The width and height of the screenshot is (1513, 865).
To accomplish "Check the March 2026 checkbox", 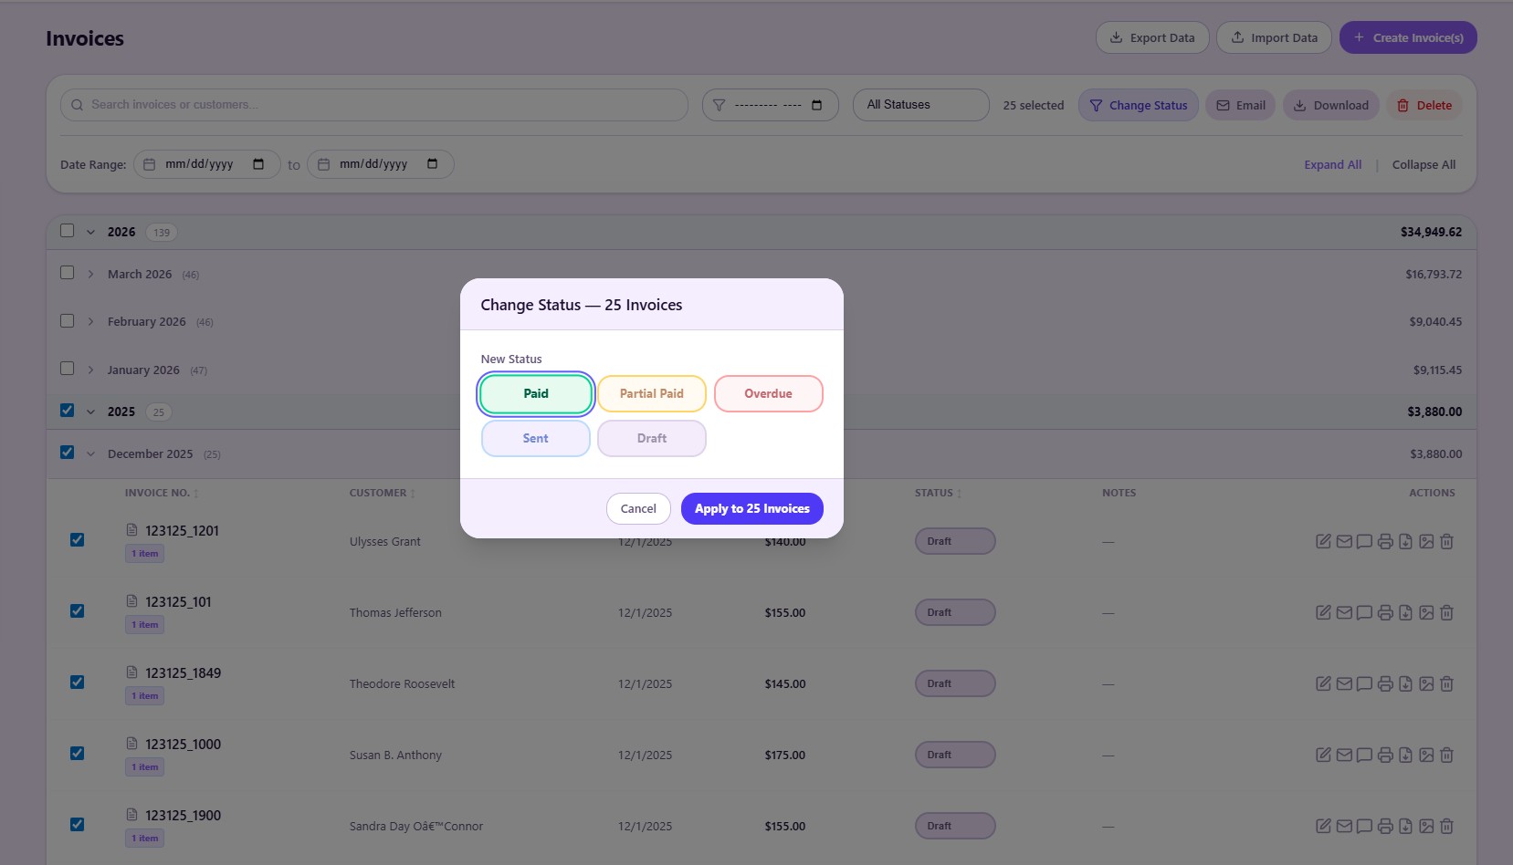I will point(66,272).
